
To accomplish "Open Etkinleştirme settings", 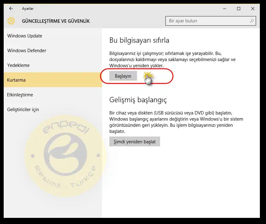I will [x=20, y=95].
